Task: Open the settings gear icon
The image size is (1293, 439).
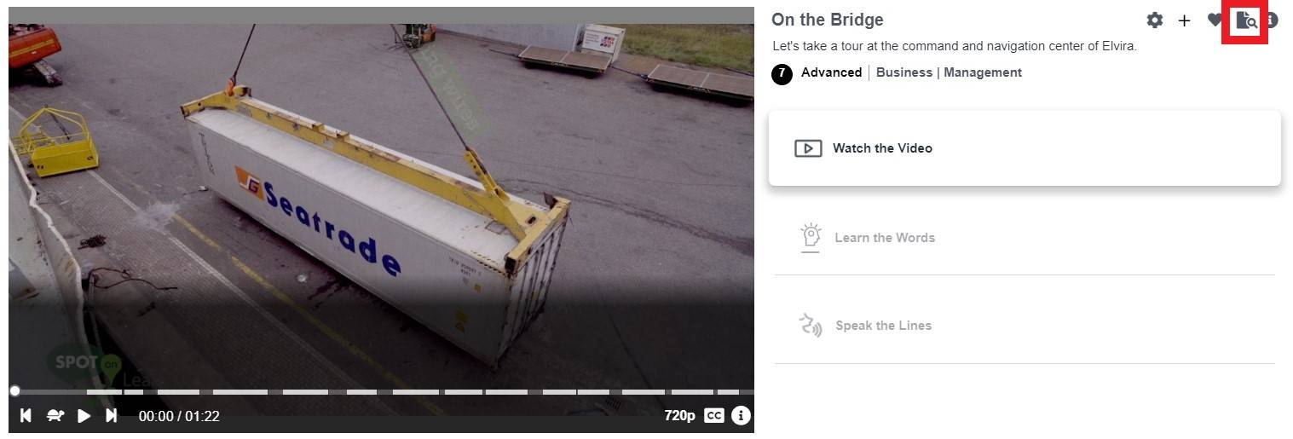Action: click(1154, 20)
